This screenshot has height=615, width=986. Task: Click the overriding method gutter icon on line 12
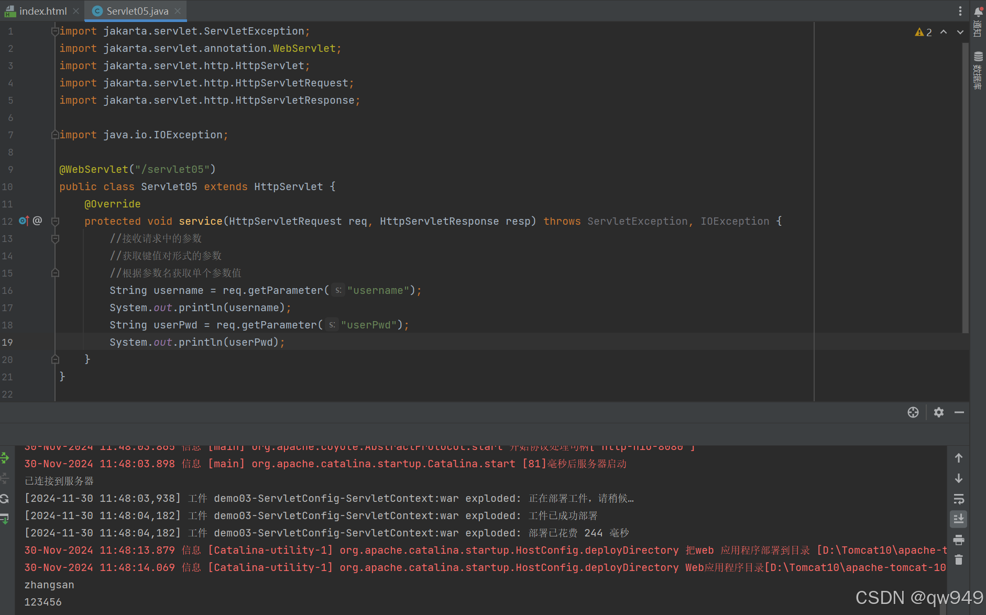24,221
